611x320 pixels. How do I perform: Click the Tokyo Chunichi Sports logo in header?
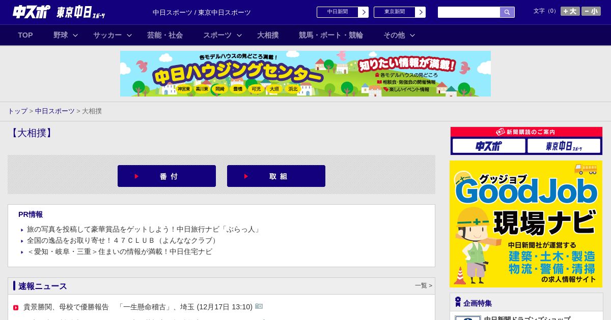coord(80,12)
